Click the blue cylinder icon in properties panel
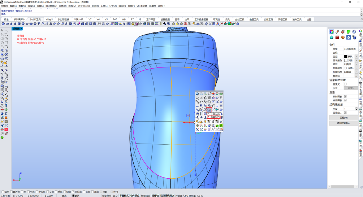 click(x=354, y=38)
